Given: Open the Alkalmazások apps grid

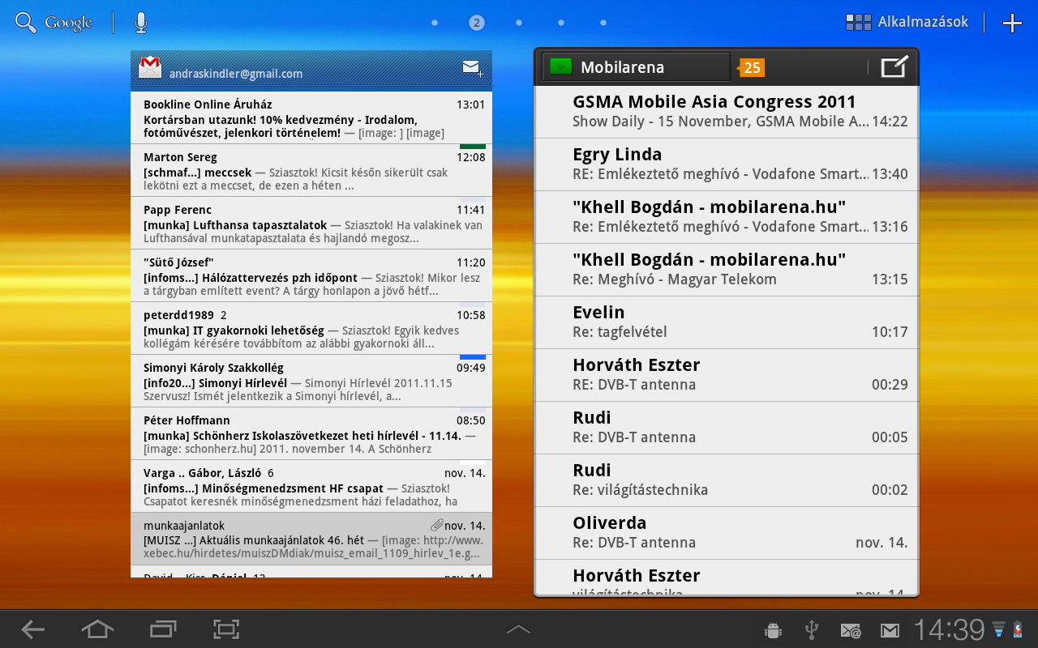Looking at the screenshot, I should [907, 23].
